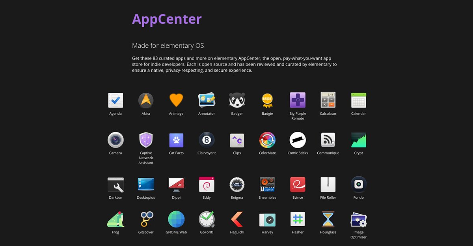Open the ColorMate color wheel icon
The height and width of the screenshot is (246, 473).
[267, 140]
